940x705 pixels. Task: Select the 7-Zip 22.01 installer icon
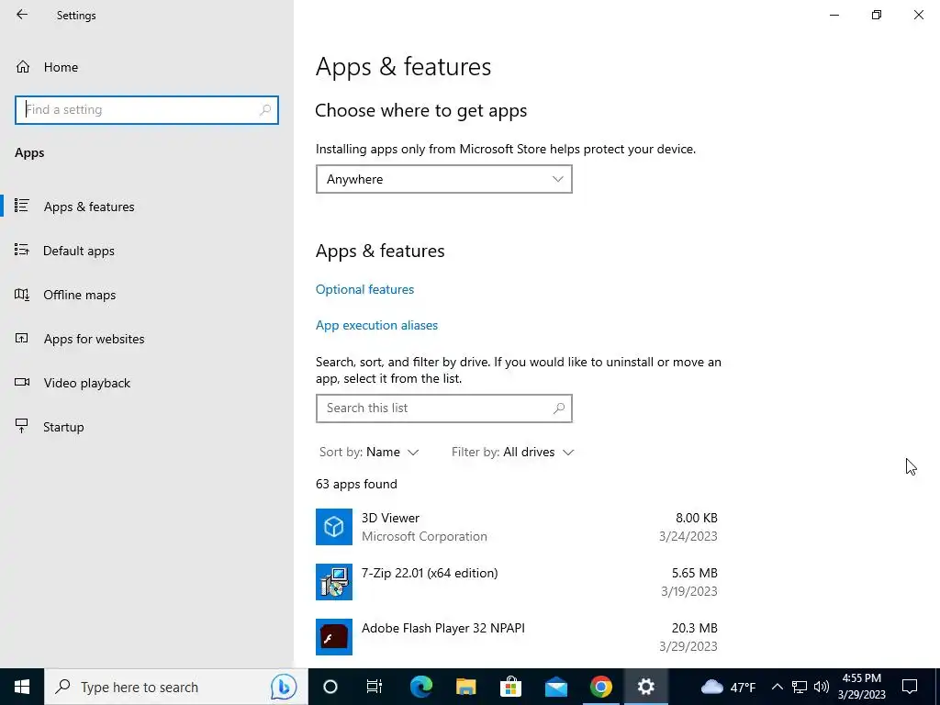334,581
